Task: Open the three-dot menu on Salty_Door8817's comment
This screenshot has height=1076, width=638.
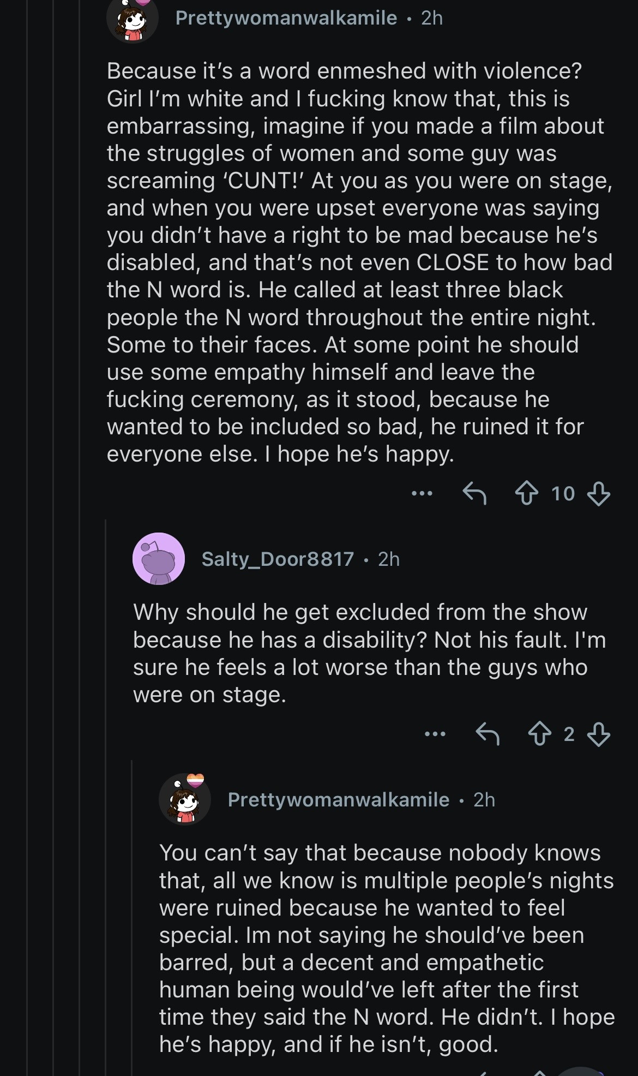Action: pyautogui.click(x=435, y=734)
